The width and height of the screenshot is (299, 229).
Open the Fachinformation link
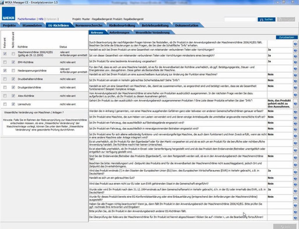(x=27, y=19)
